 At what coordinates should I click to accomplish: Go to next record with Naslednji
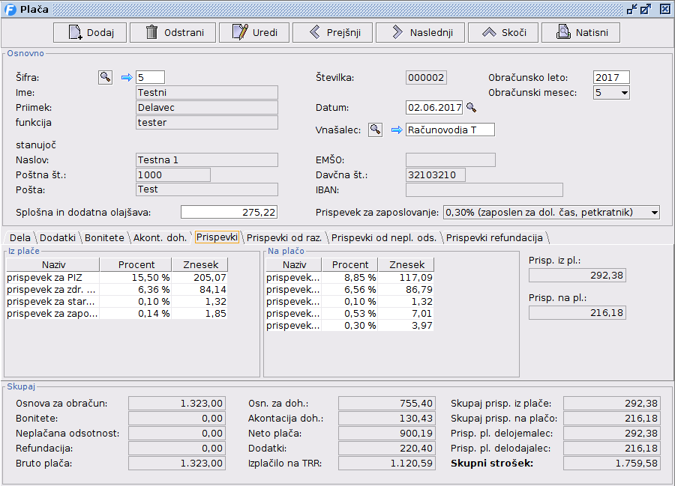(420, 32)
